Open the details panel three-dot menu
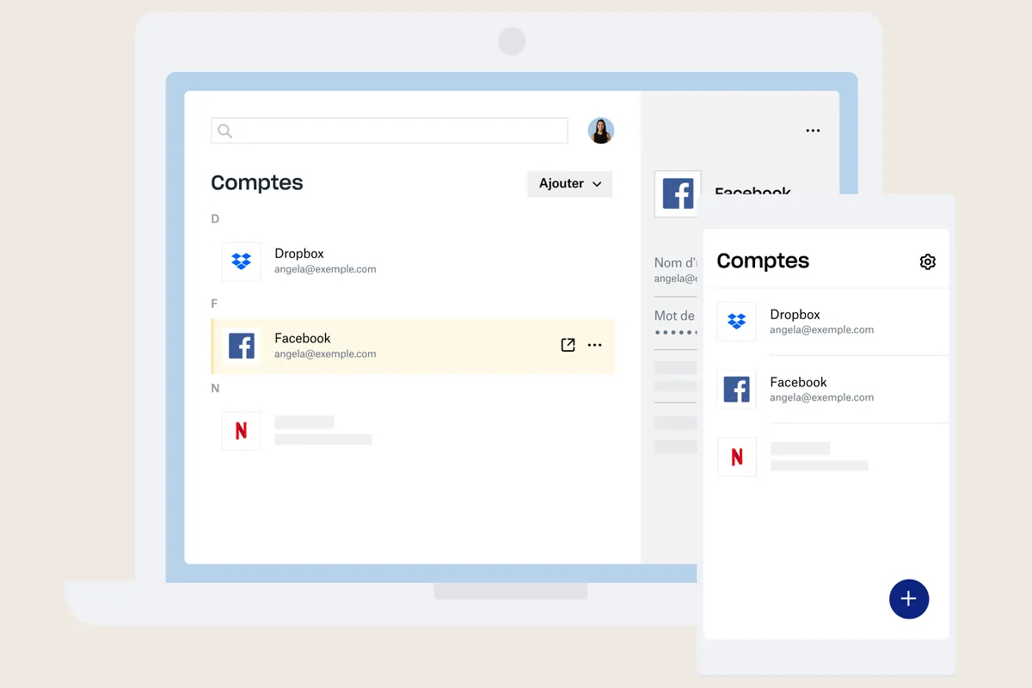This screenshot has height=688, width=1032. 813,131
